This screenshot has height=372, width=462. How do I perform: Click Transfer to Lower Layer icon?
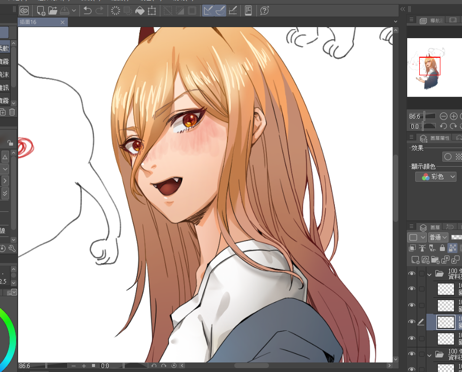(x=445, y=260)
